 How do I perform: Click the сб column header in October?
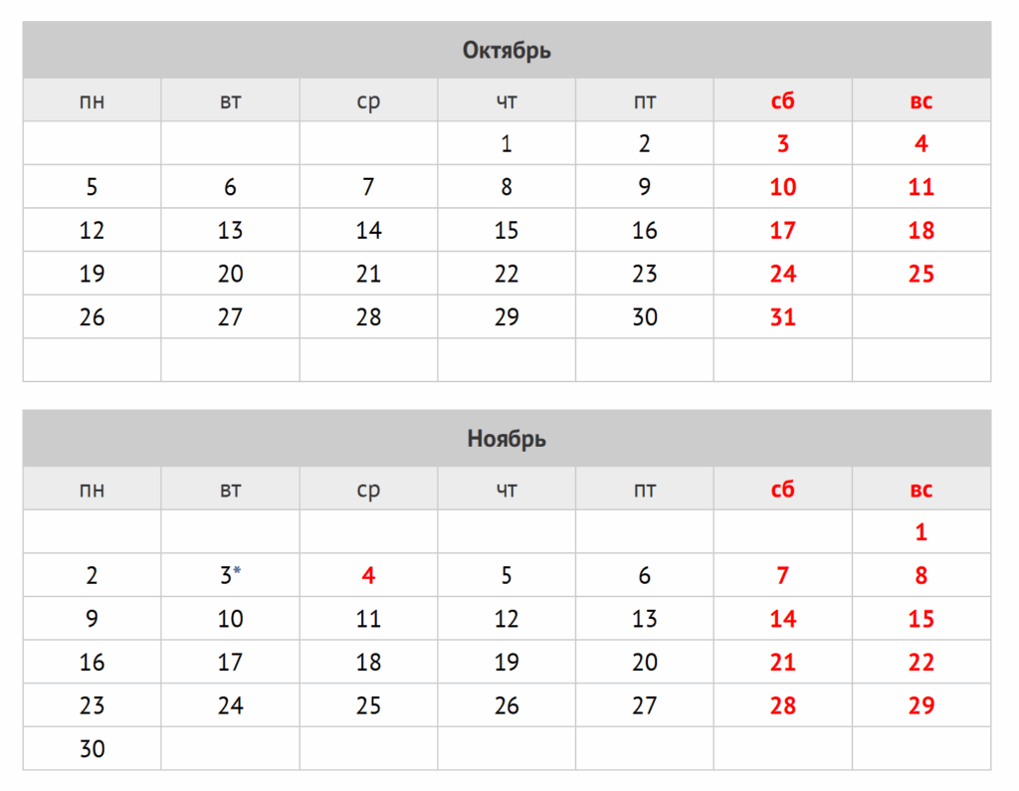(783, 100)
